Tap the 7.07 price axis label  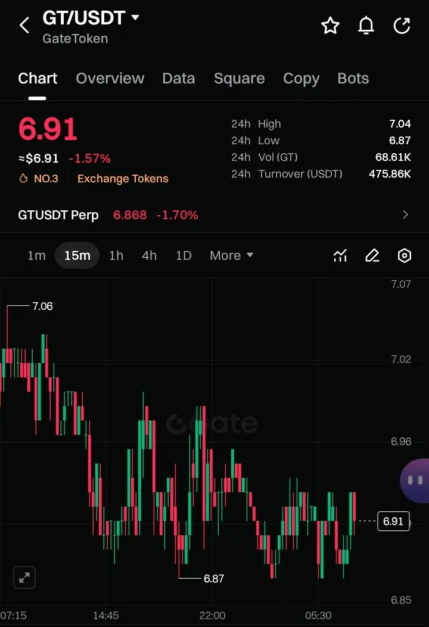[400, 284]
